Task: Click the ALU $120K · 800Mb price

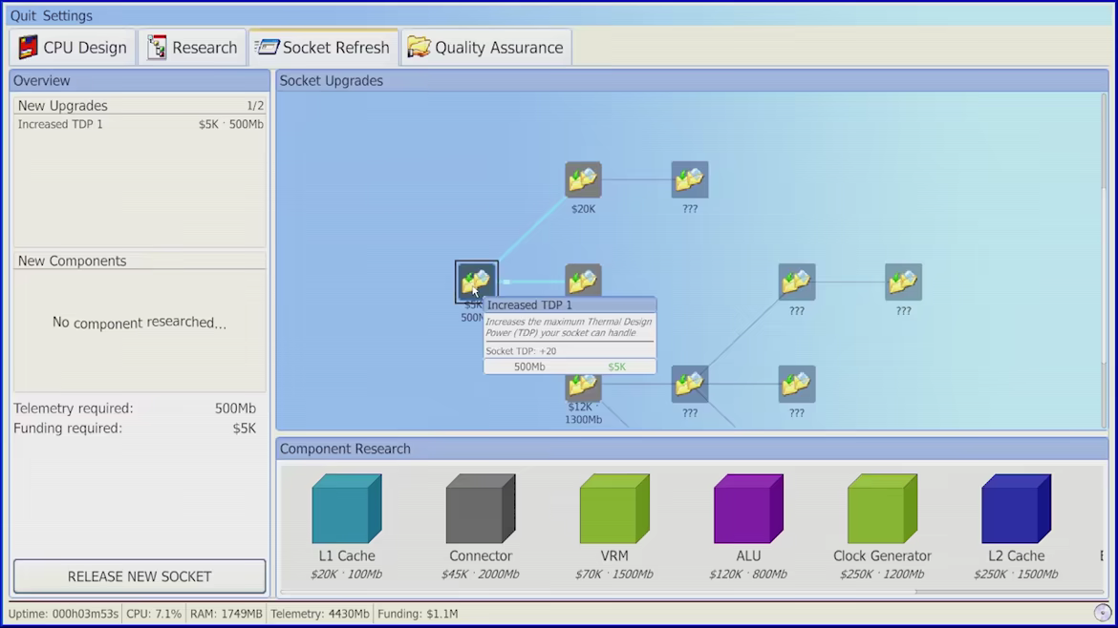Action: tap(748, 574)
